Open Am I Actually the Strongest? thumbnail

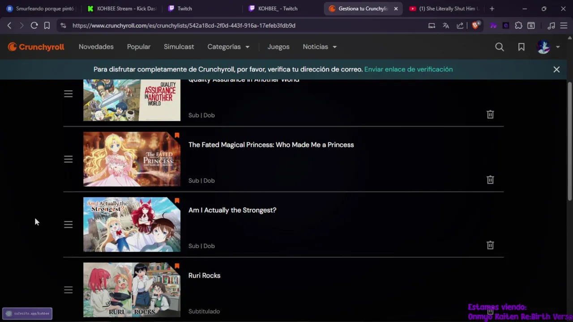[x=132, y=225]
